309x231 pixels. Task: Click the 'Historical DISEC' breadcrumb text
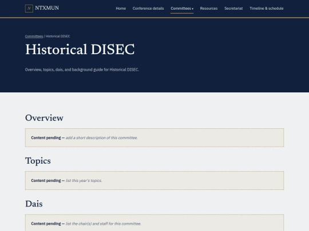[x=58, y=37]
